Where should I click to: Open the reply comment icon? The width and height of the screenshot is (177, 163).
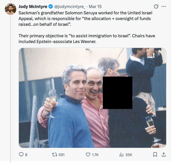click(21, 154)
